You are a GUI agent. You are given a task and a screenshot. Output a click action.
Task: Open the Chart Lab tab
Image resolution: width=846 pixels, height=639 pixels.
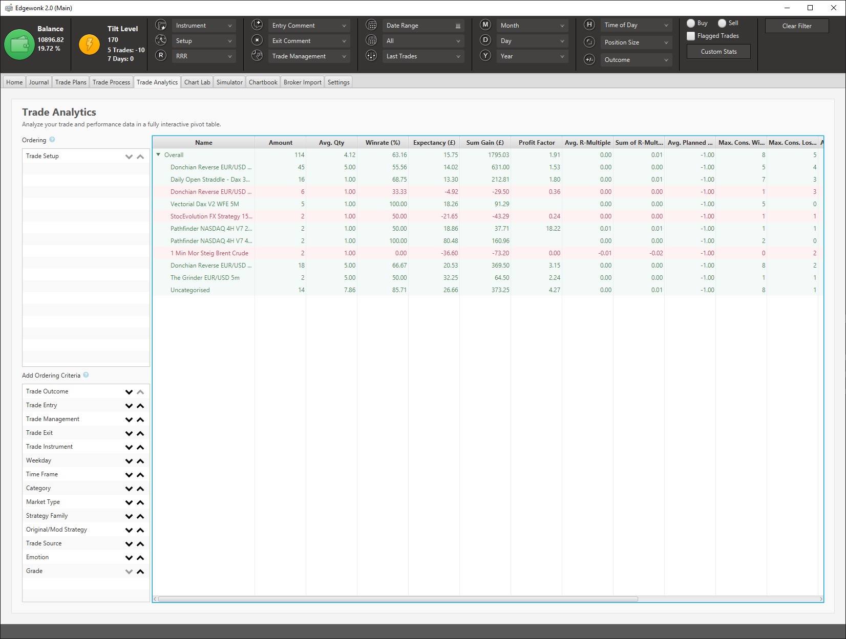pyautogui.click(x=197, y=82)
